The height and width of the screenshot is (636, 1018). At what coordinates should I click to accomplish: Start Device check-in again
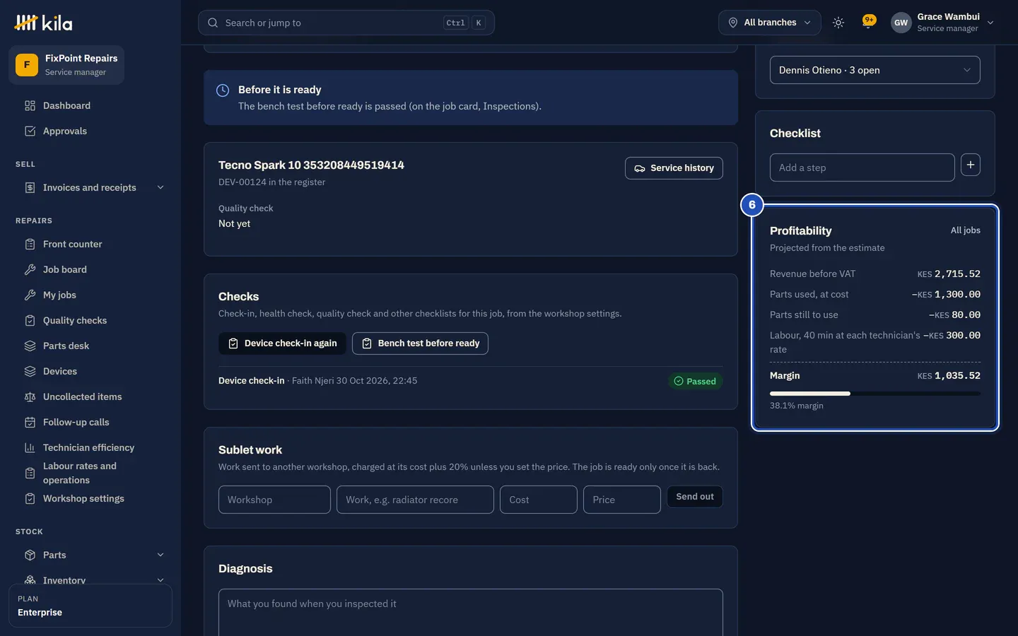(282, 343)
